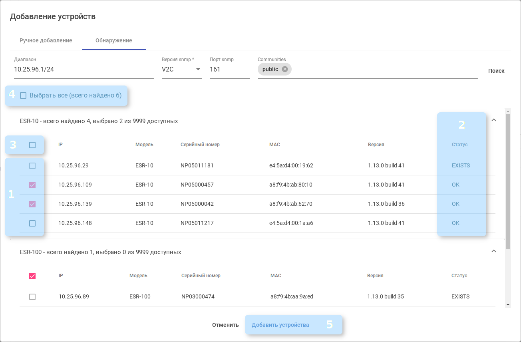This screenshot has width=521, height=342.
Task: Click the Поиск button
Action: point(496,71)
